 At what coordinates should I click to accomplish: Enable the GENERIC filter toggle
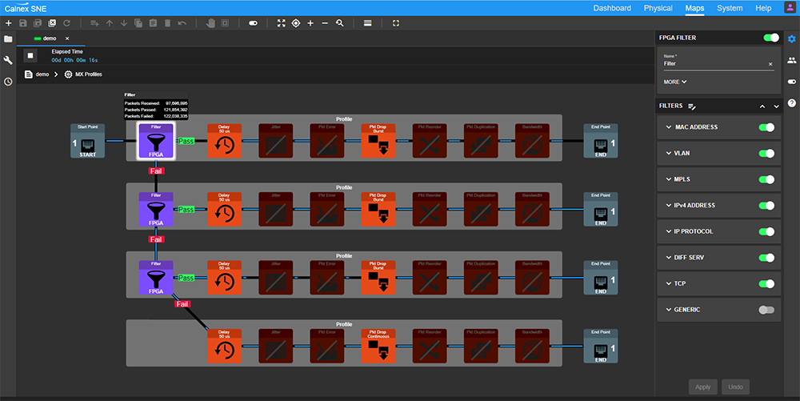point(766,310)
